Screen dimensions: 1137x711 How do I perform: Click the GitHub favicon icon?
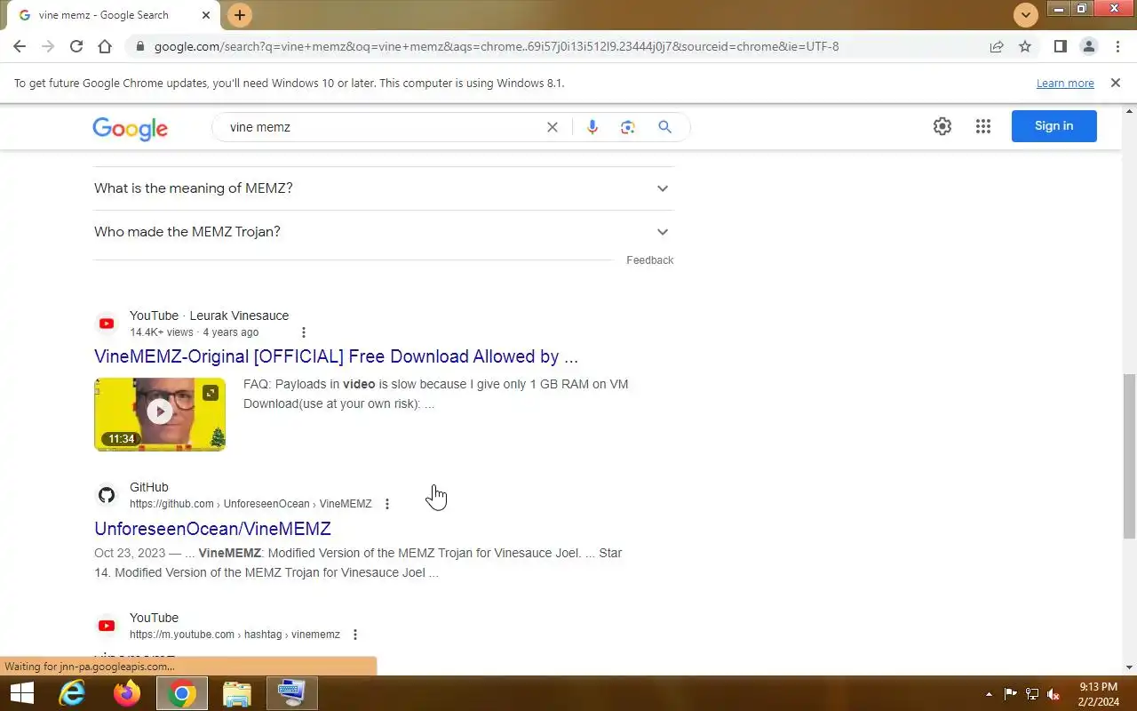coord(107,495)
